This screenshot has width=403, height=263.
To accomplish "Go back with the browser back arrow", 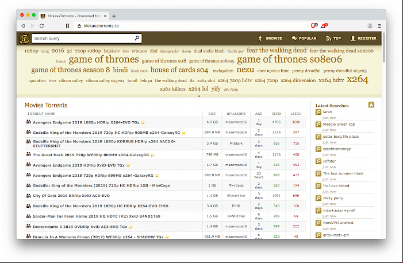I will 23,26.
